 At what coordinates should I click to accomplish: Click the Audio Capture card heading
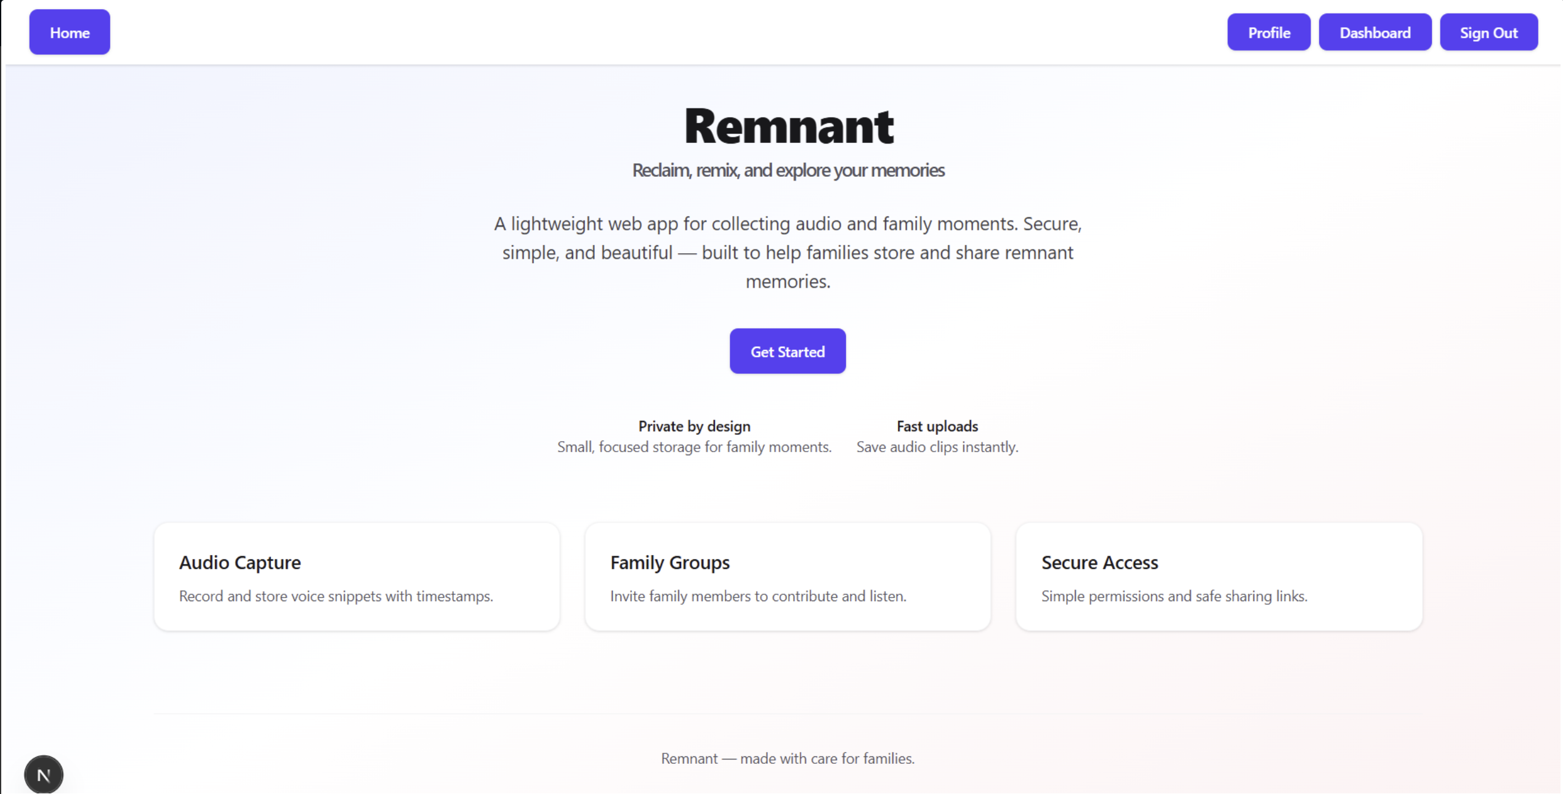(x=240, y=562)
